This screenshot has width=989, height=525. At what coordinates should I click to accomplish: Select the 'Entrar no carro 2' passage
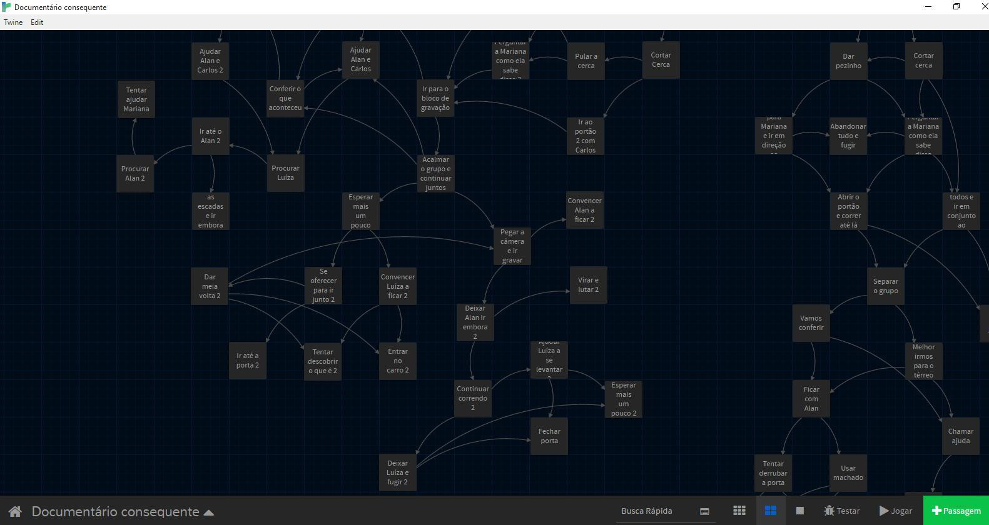coord(398,361)
